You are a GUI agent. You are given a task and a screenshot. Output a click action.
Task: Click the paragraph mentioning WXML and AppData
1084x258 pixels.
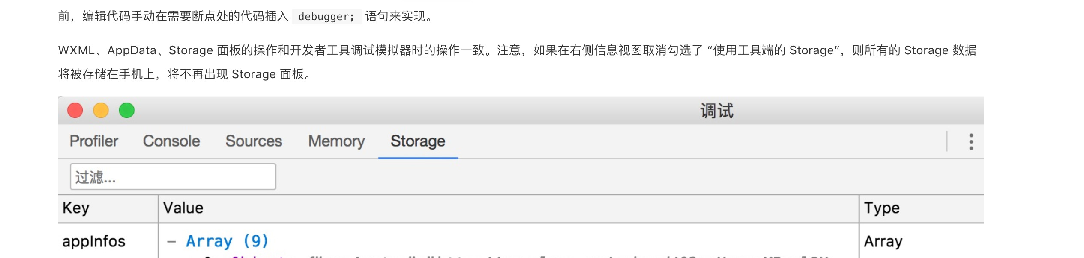click(517, 62)
